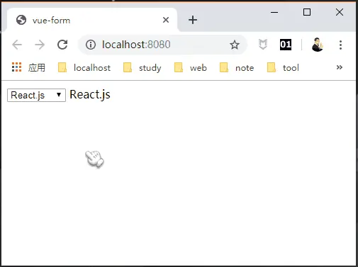Show more bookmarks chevron
This screenshot has width=358, height=267.
click(340, 67)
